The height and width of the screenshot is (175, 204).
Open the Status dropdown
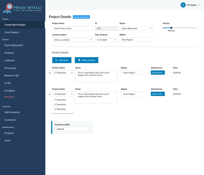136,28
